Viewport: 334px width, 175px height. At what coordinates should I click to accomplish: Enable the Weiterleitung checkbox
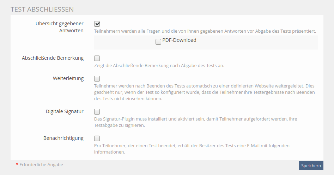97,79
